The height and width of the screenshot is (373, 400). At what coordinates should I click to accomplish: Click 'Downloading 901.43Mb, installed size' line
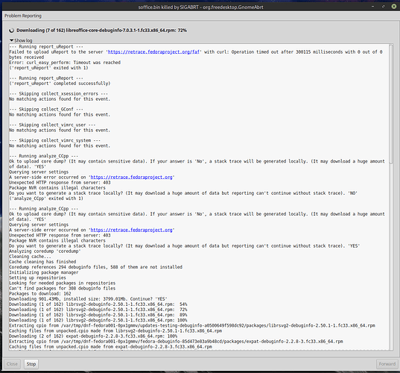click(x=88, y=299)
